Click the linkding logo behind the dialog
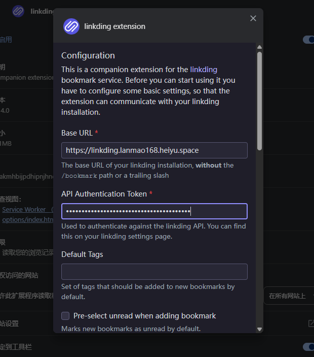Screen dimensions: 314x357 point(18,11)
